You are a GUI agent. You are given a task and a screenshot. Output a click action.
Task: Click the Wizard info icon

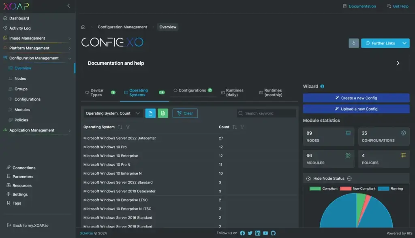(x=322, y=87)
